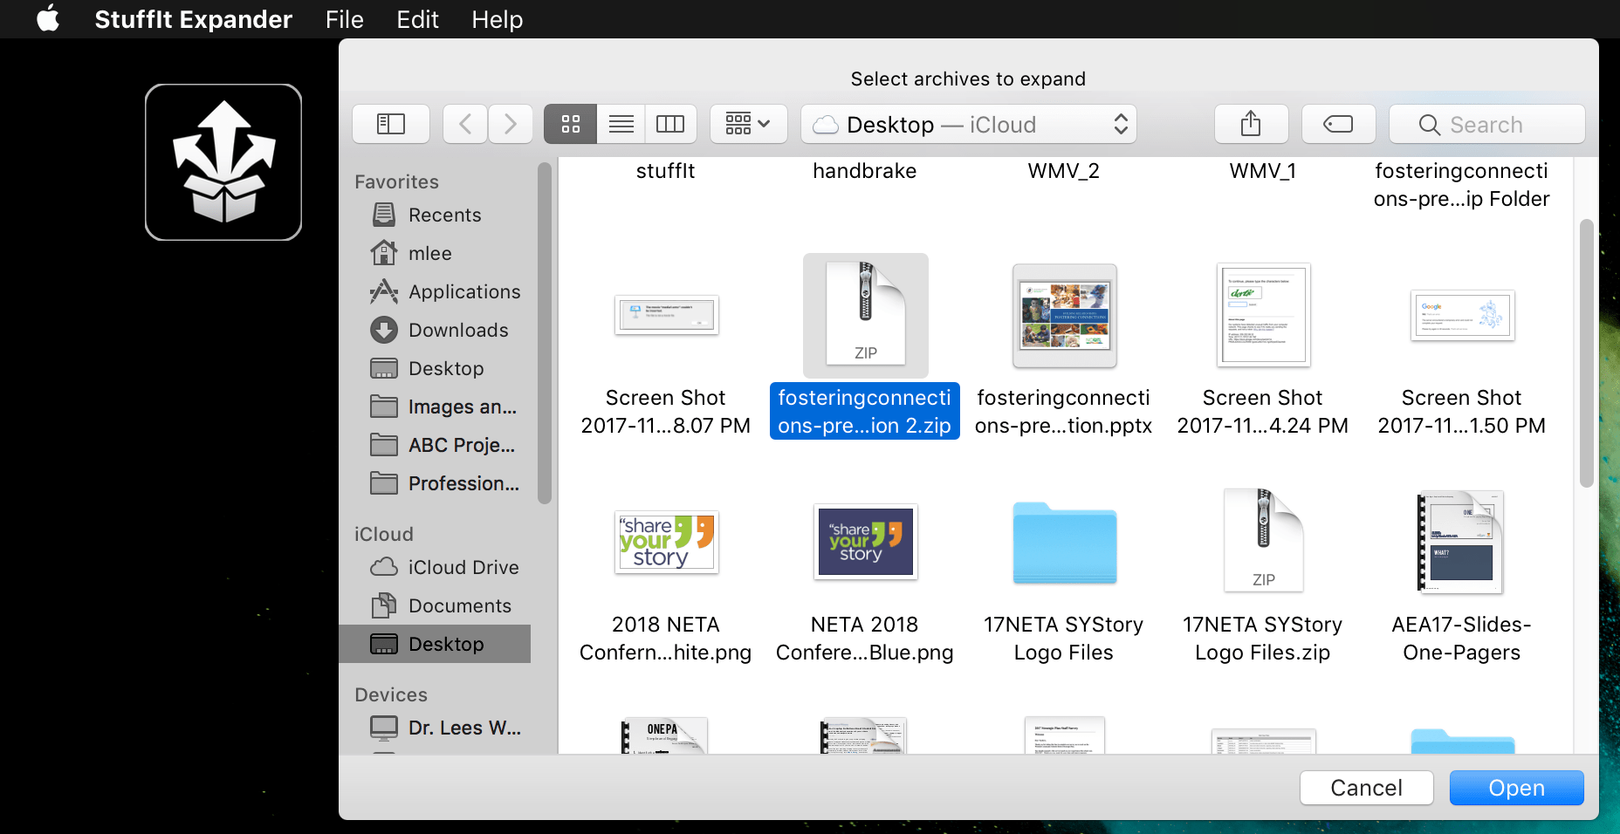Go back to previous folder
The width and height of the screenshot is (1620, 834).
click(x=465, y=124)
